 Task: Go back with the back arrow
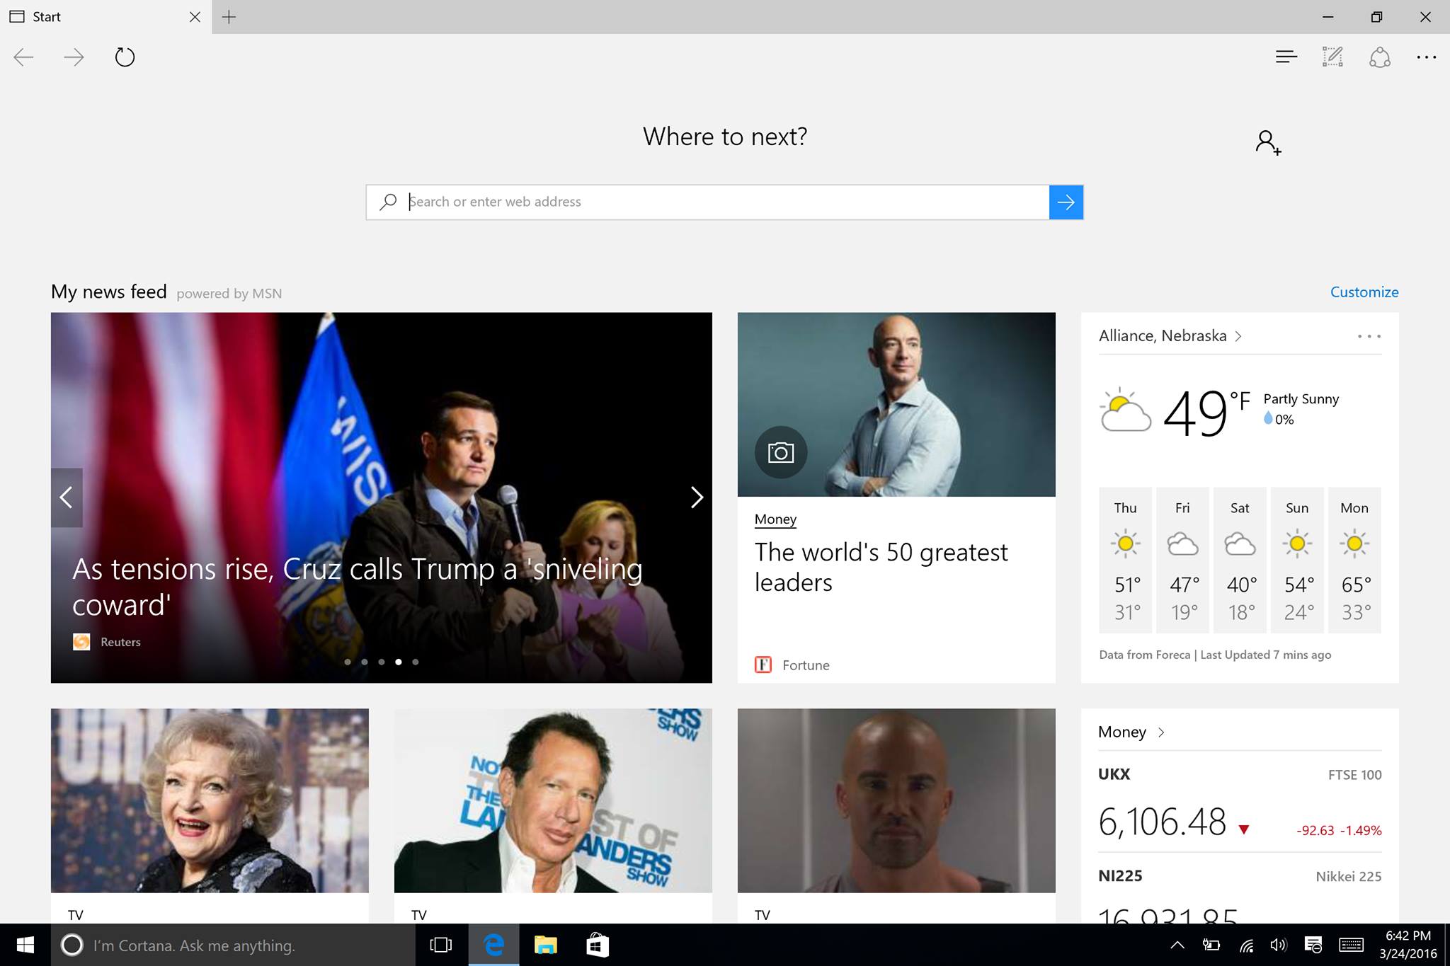click(x=23, y=57)
